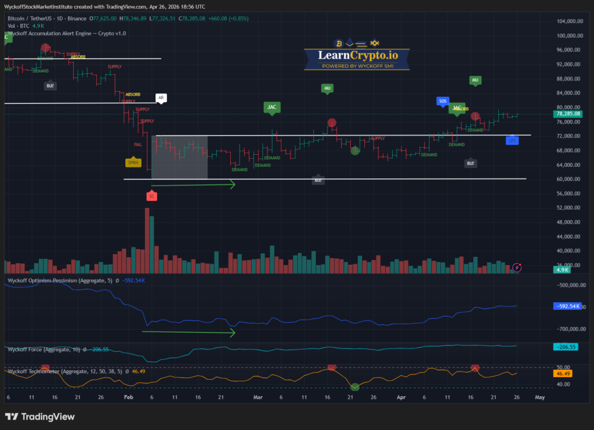Click the lightning bolt icon in volume pane
This screenshot has height=430, width=594.
[x=517, y=267]
